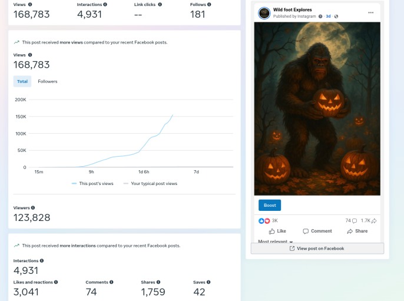Open the three-dot post options menu
404x301 pixels.
(x=370, y=12)
